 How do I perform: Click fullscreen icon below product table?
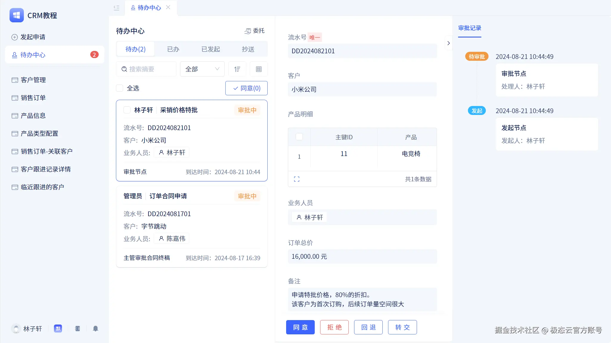pos(297,179)
